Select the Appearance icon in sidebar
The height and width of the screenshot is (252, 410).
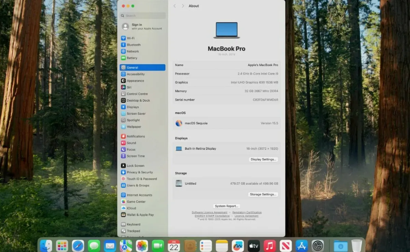click(123, 81)
